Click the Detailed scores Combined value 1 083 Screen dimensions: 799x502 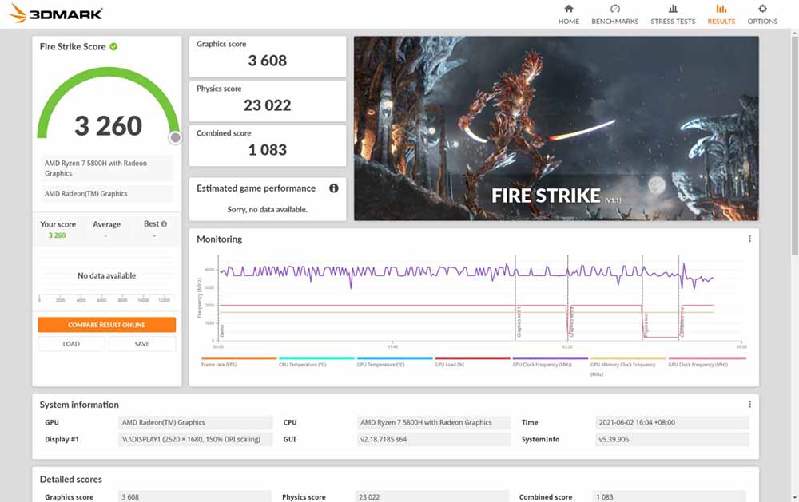[669, 497]
